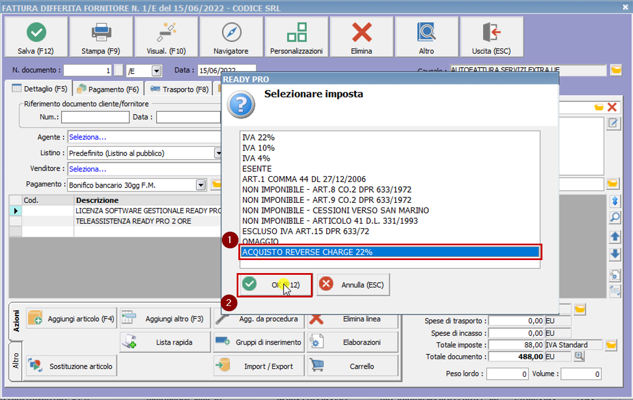Click the Riferimento documento Num. field
633x400 pixels.
pyautogui.click(x=95, y=117)
